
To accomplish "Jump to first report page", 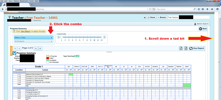I will (15, 48).
